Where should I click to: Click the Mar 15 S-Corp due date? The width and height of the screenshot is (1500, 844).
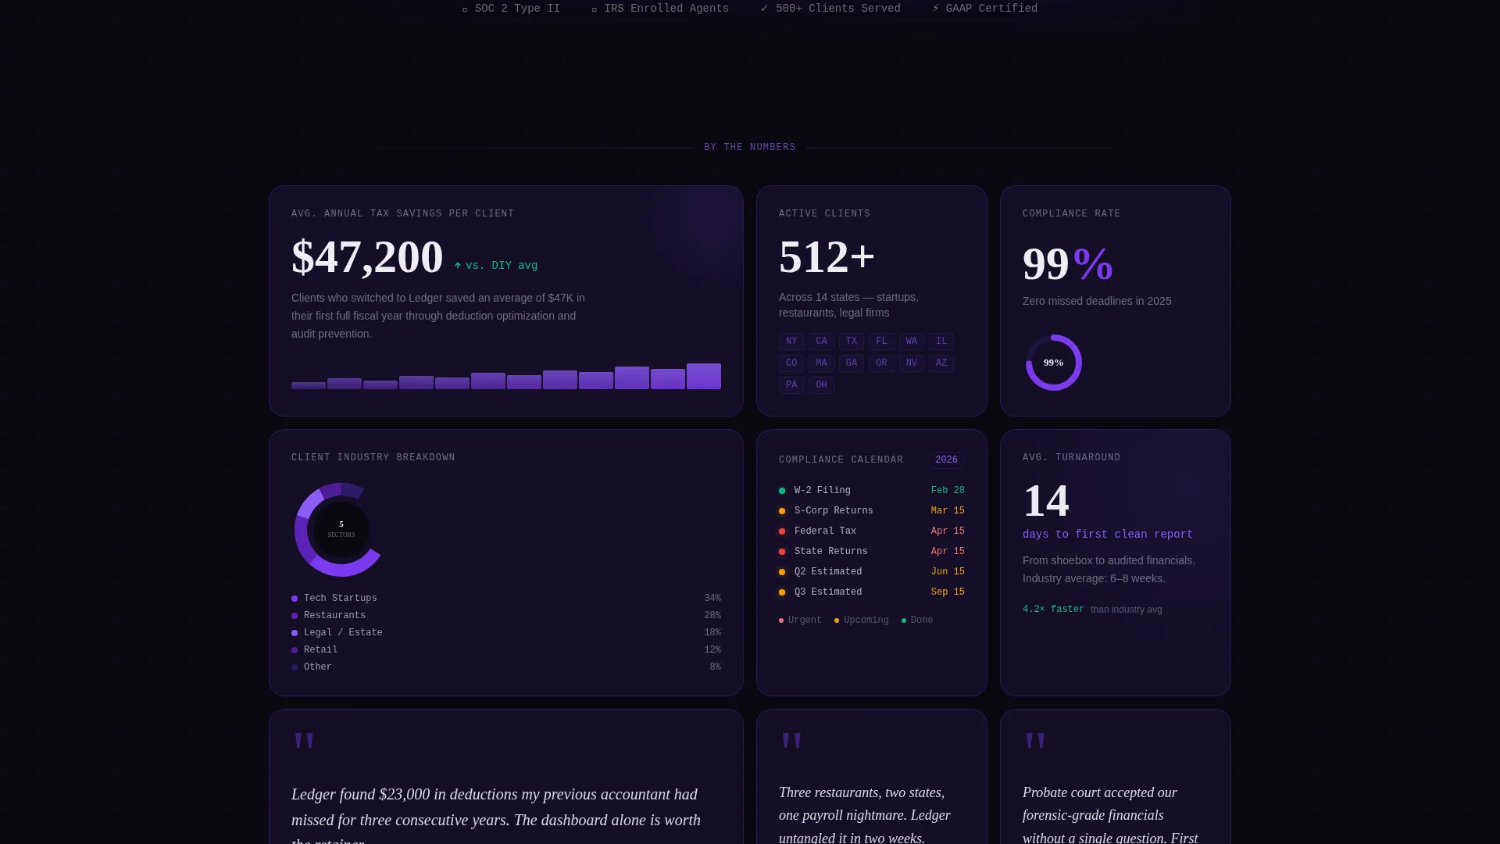pyautogui.click(x=948, y=511)
